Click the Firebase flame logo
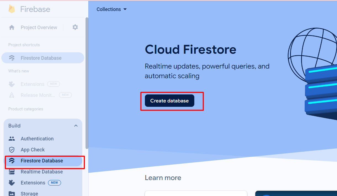 [x=12, y=9]
